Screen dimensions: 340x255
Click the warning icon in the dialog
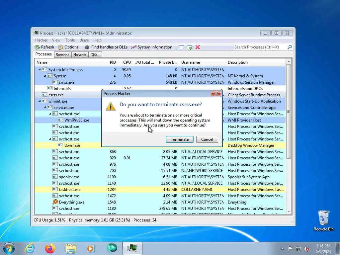110,106
